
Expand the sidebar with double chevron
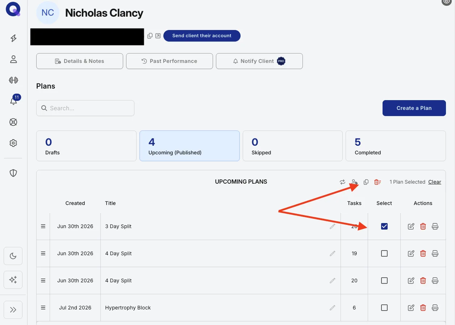coord(13,310)
